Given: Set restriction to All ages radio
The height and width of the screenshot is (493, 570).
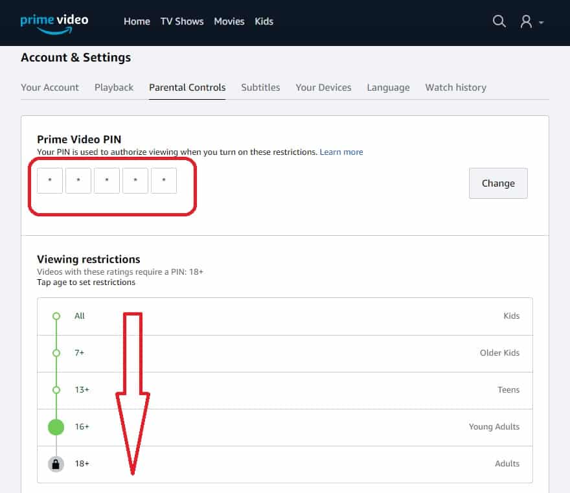Looking at the screenshot, I should pos(56,316).
